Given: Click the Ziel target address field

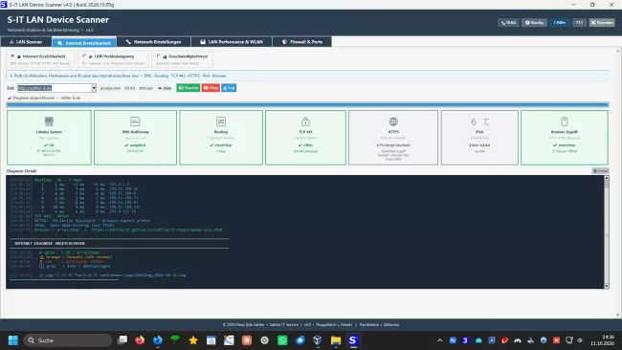Looking at the screenshot, I should [x=55, y=88].
